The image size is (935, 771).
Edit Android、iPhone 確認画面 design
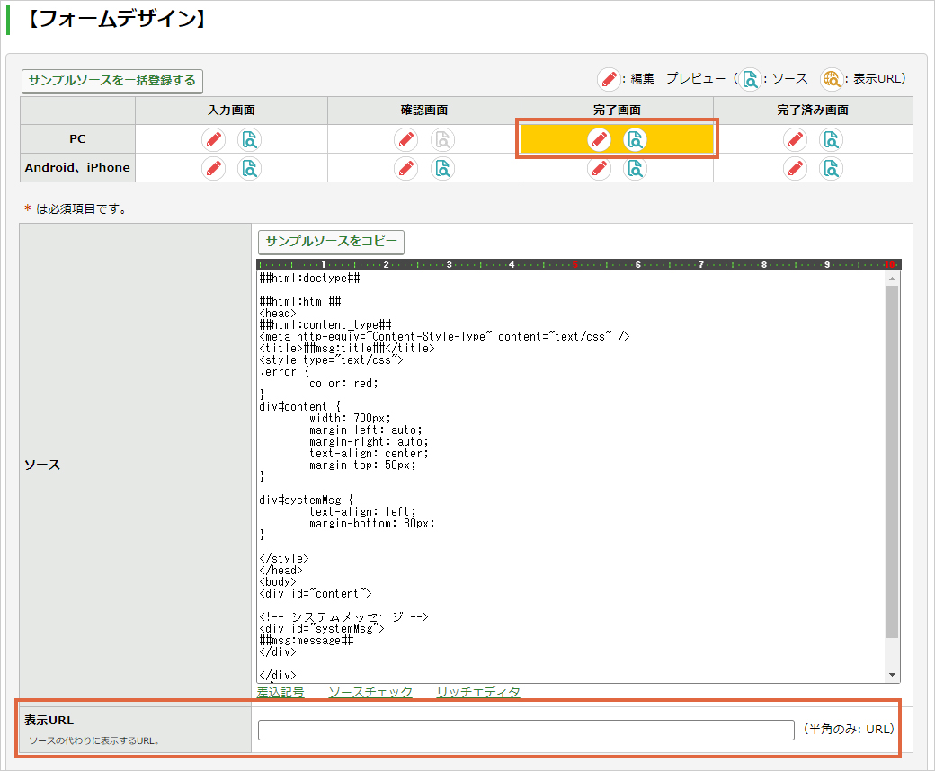[406, 169]
